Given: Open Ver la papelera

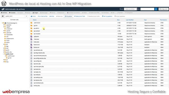Looking at the screenshot, I should [107, 16].
